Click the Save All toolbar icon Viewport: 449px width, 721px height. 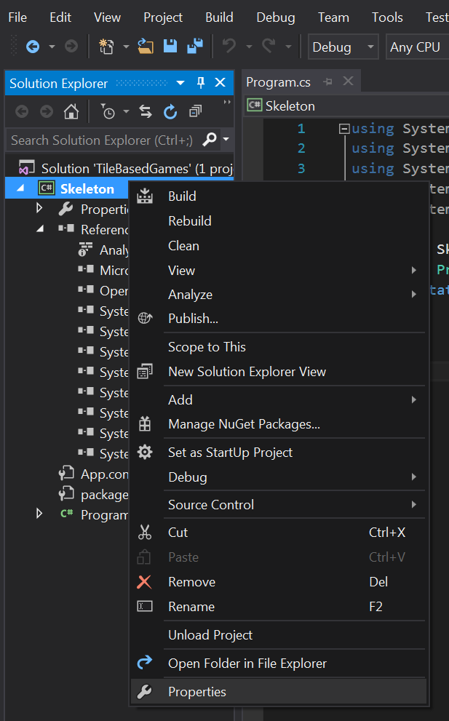(194, 47)
